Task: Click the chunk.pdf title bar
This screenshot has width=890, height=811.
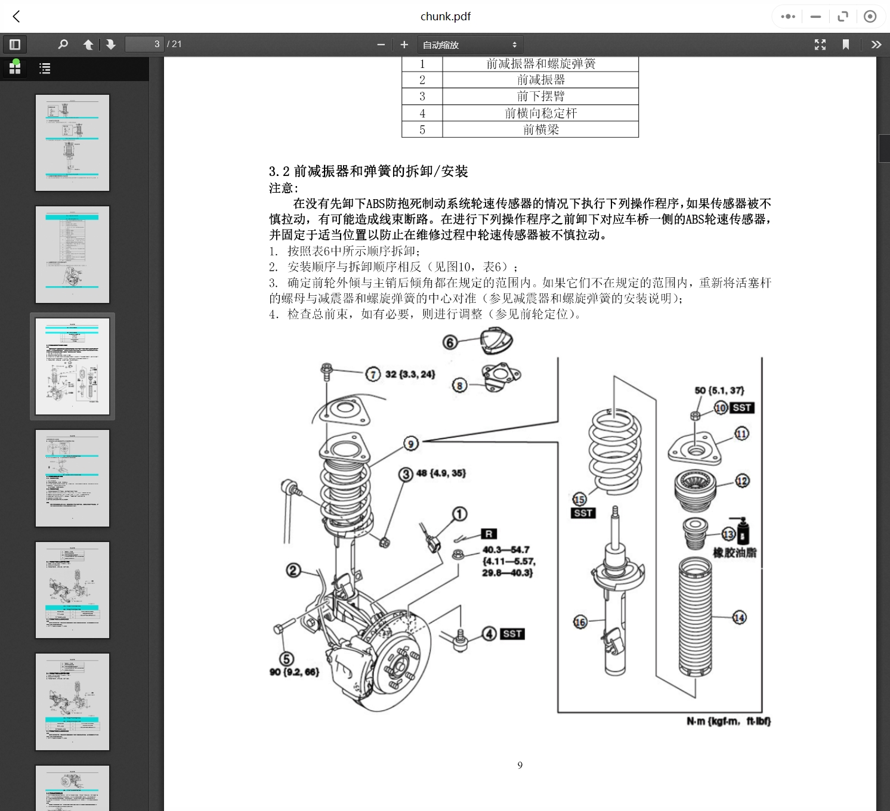Action: click(x=445, y=16)
